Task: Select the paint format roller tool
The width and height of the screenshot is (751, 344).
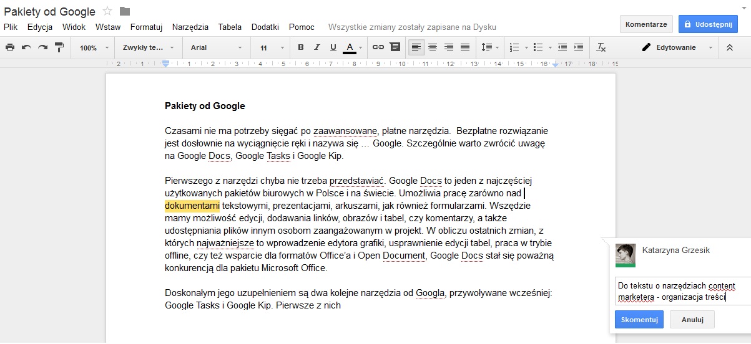Action: coord(59,47)
